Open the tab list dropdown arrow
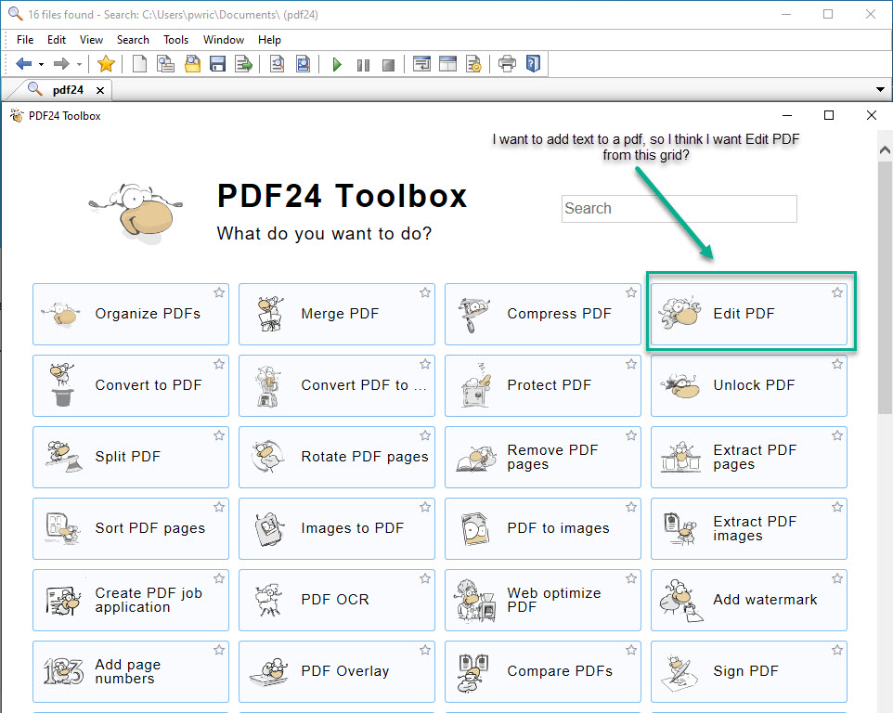The width and height of the screenshot is (893, 713). pos(881,89)
